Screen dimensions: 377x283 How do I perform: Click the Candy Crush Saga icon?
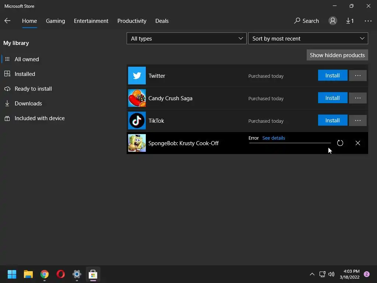coord(137,98)
